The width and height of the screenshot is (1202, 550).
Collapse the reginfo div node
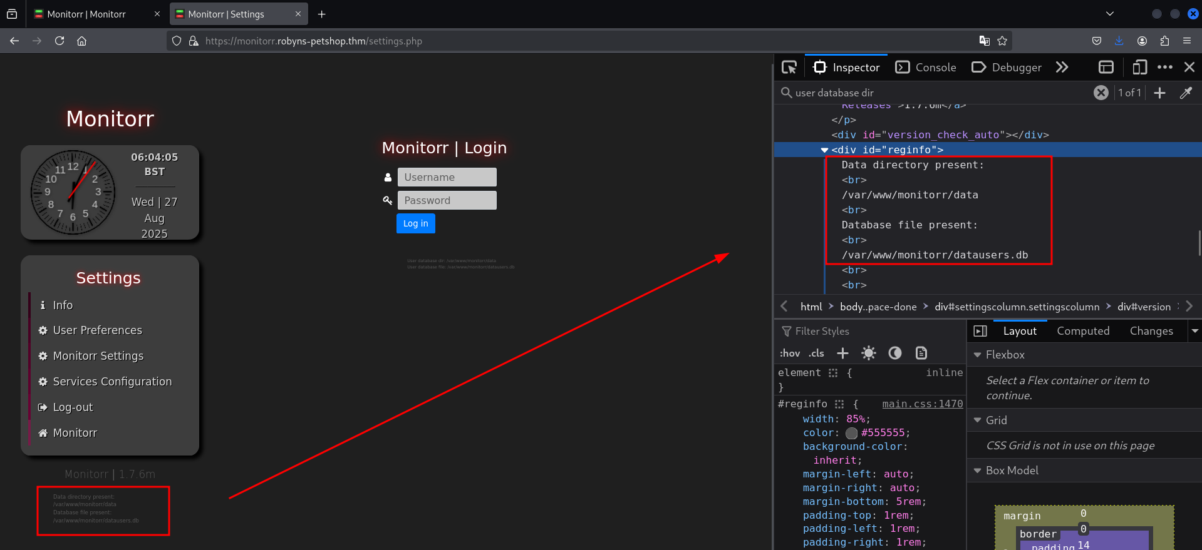tap(824, 150)
